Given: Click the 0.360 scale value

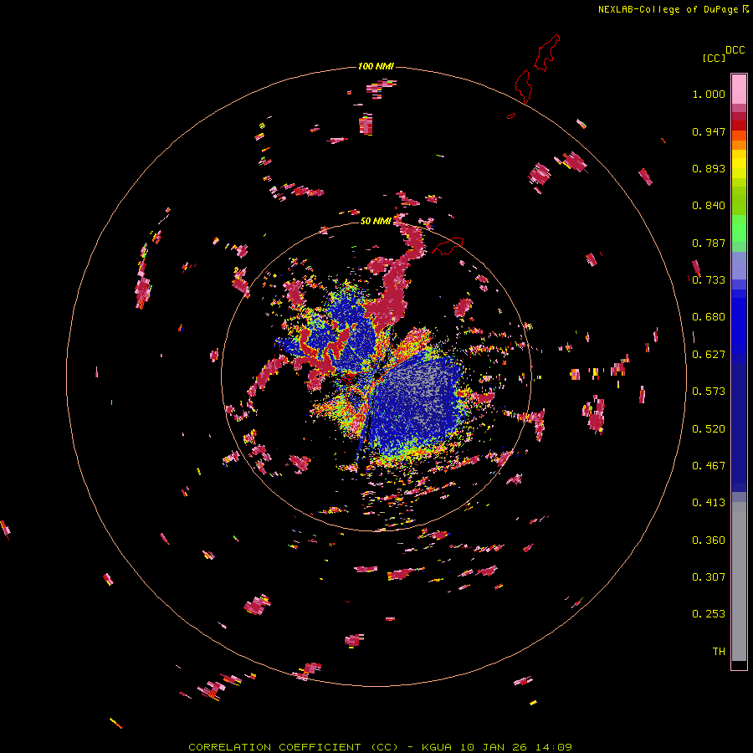Looking at the screenshot, I should pos(709,540).
